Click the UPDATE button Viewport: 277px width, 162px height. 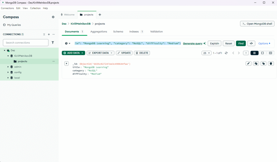point(124,53)
